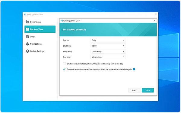The image size is (181, 113).
Task: Click the Next button
Action: (x=148, y=90)
